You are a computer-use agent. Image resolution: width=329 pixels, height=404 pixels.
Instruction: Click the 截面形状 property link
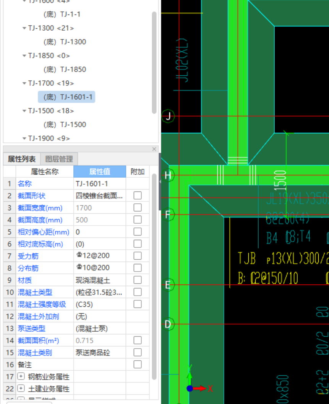[x=32, y=196]
